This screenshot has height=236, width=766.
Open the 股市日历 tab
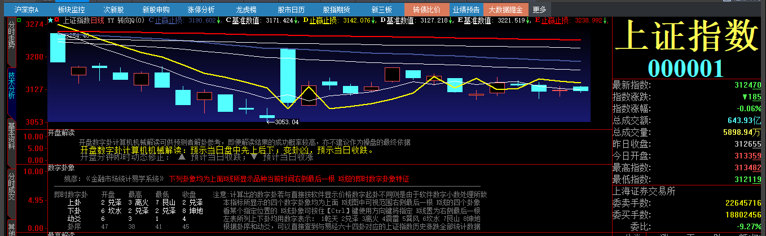pyautogui.click(x=292, y=10)
